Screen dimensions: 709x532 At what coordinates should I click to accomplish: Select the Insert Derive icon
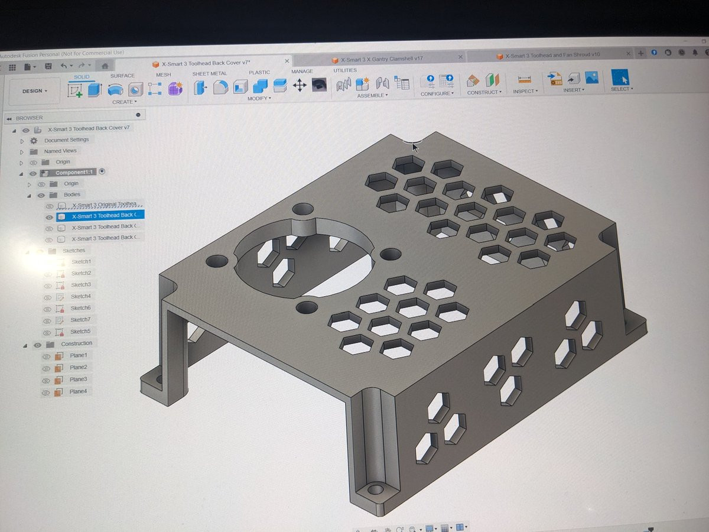click(x=555, y=79)
